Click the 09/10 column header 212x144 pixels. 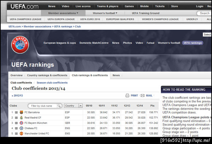tap(89, 106)
